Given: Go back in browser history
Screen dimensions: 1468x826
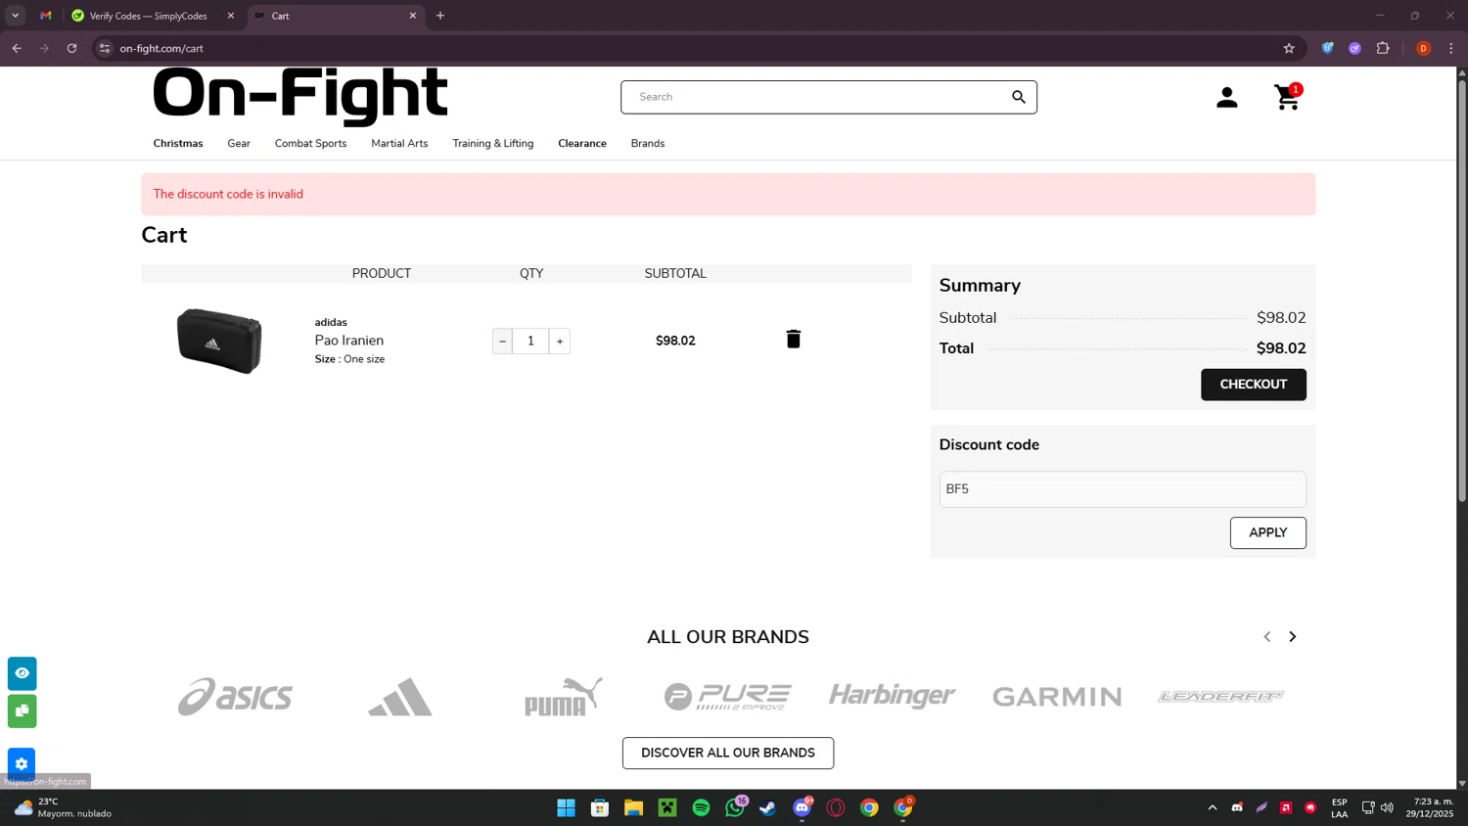Looking at the screenshot, I should [17, 48].
